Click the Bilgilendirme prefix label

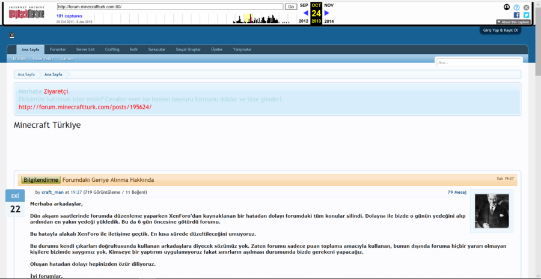pyautogui.click(x=41, y=180)
